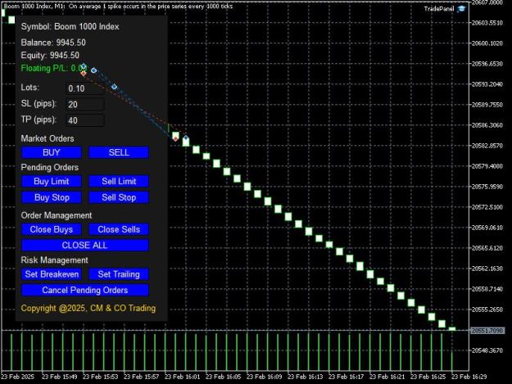512x384 pixels.
Task: Click the Close Buys button
Action: point(52,229)
